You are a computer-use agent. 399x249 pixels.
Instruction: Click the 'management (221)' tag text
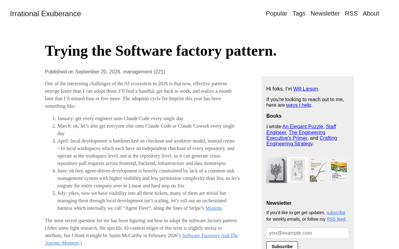[144, 72]
